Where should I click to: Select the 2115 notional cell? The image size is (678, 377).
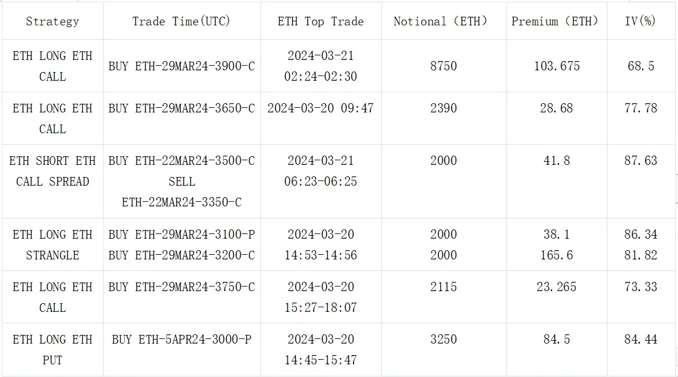[x=443, y=287]
